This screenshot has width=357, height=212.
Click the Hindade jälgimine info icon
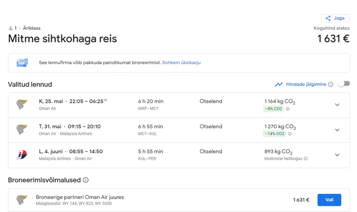click(x=331, y=85)
